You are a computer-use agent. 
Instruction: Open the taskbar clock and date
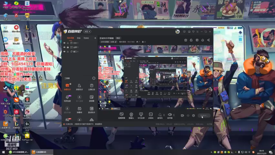pos(262,152)
